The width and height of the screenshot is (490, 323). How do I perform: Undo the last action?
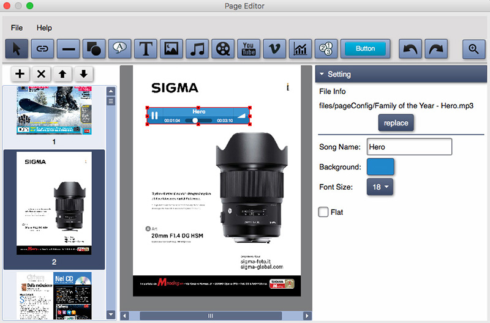pyautogui.click(x=410, y=49)
